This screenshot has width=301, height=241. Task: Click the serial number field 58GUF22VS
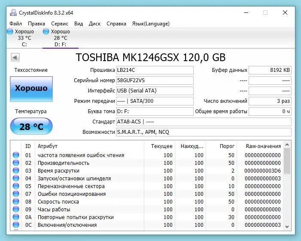pos(155,80)
